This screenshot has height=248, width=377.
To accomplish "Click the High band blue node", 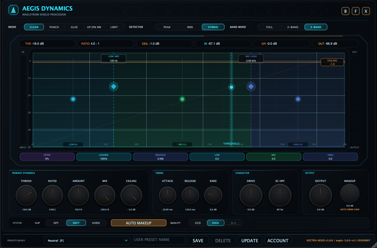I will [x=298, y=99].
